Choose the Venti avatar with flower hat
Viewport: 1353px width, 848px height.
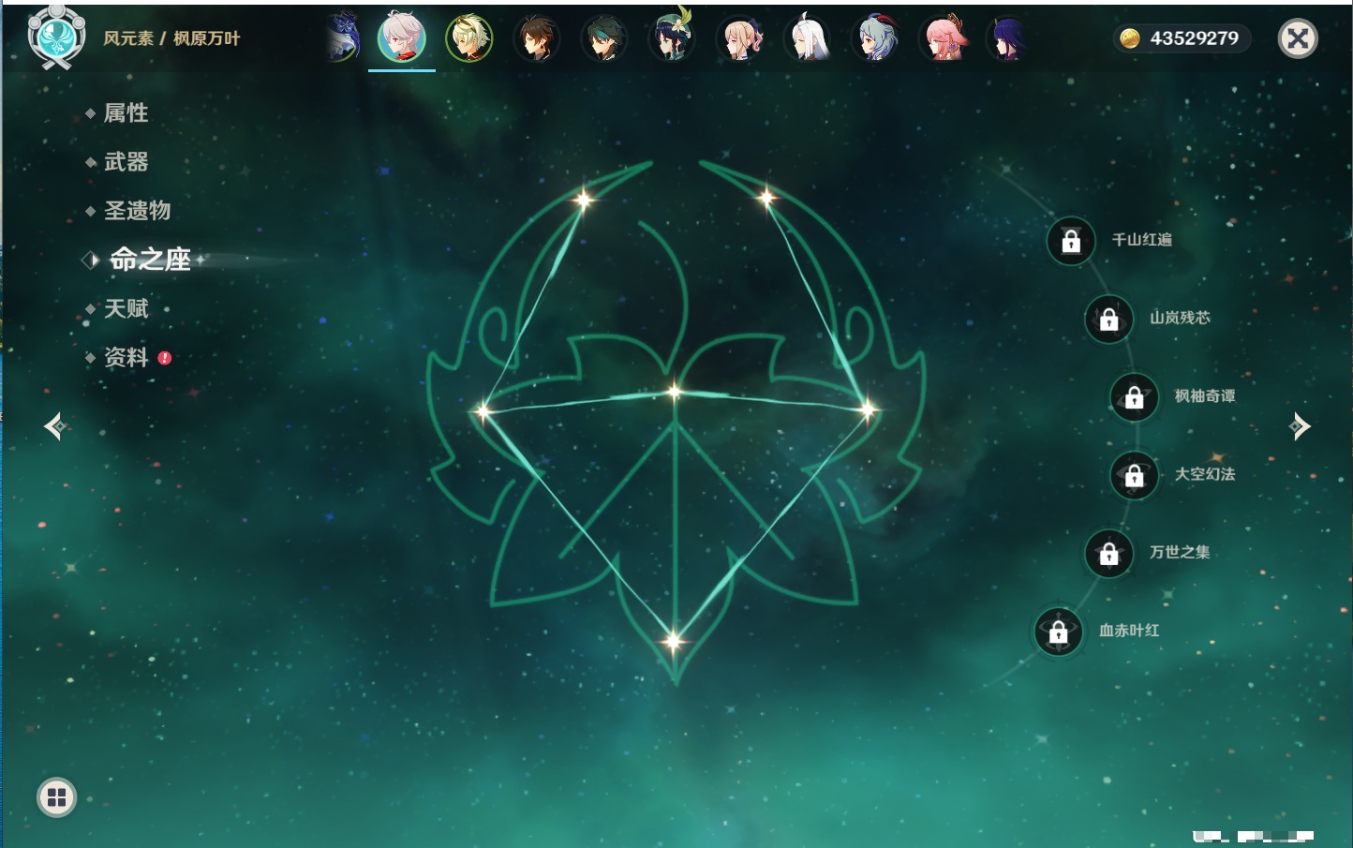coord(672,37)
